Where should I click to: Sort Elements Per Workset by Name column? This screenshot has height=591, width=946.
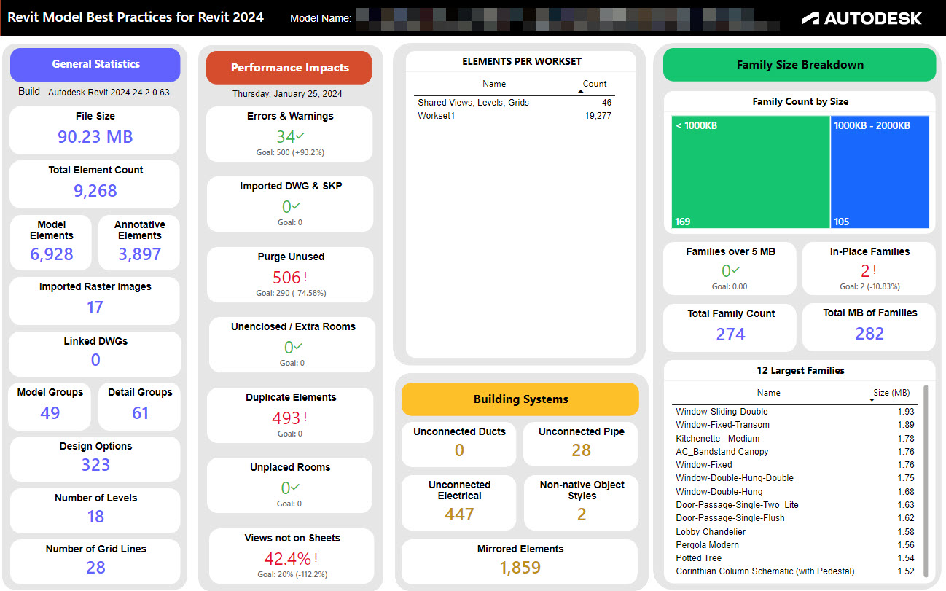tap(494, 84)
